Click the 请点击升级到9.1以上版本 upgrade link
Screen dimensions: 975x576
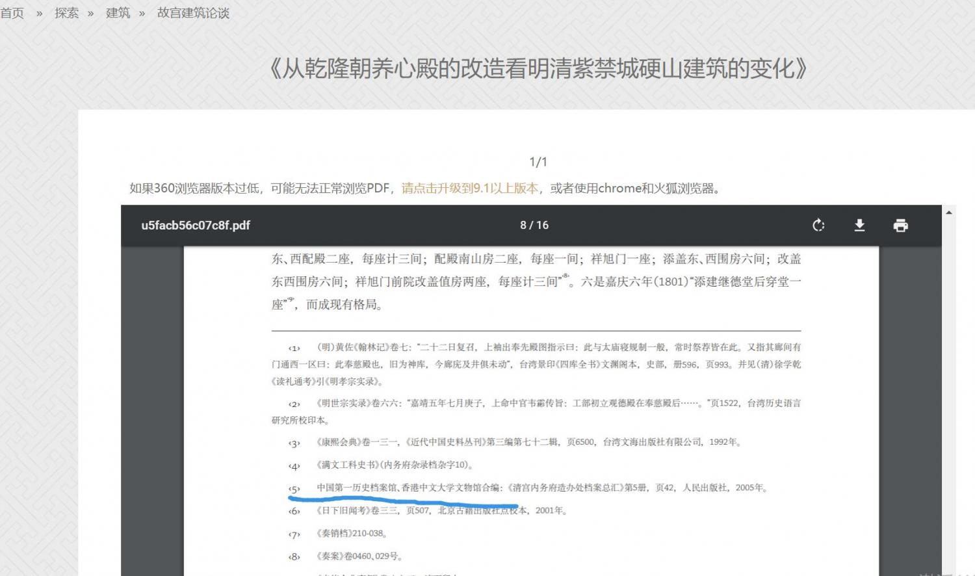click(x=470, y=189)
